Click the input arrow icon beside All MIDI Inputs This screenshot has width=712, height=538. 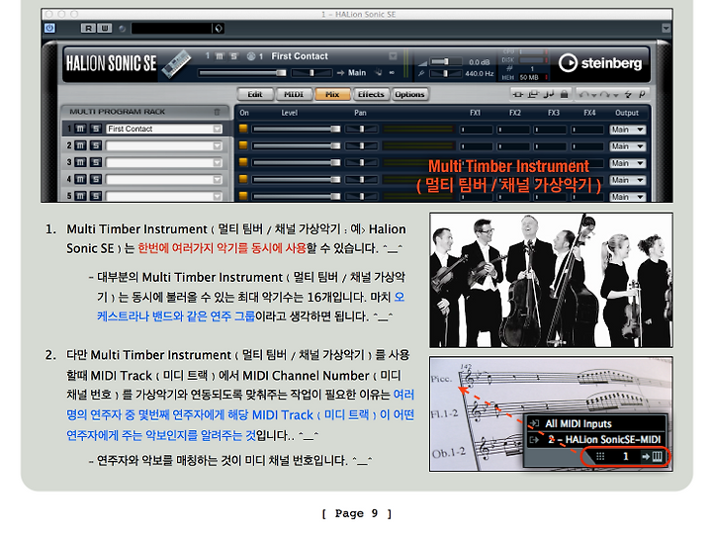534,423
